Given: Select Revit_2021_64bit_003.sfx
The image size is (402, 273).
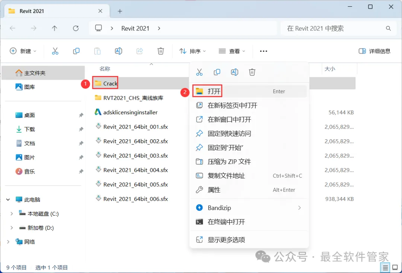Looking at the screenshot, I should coord(132,155).
